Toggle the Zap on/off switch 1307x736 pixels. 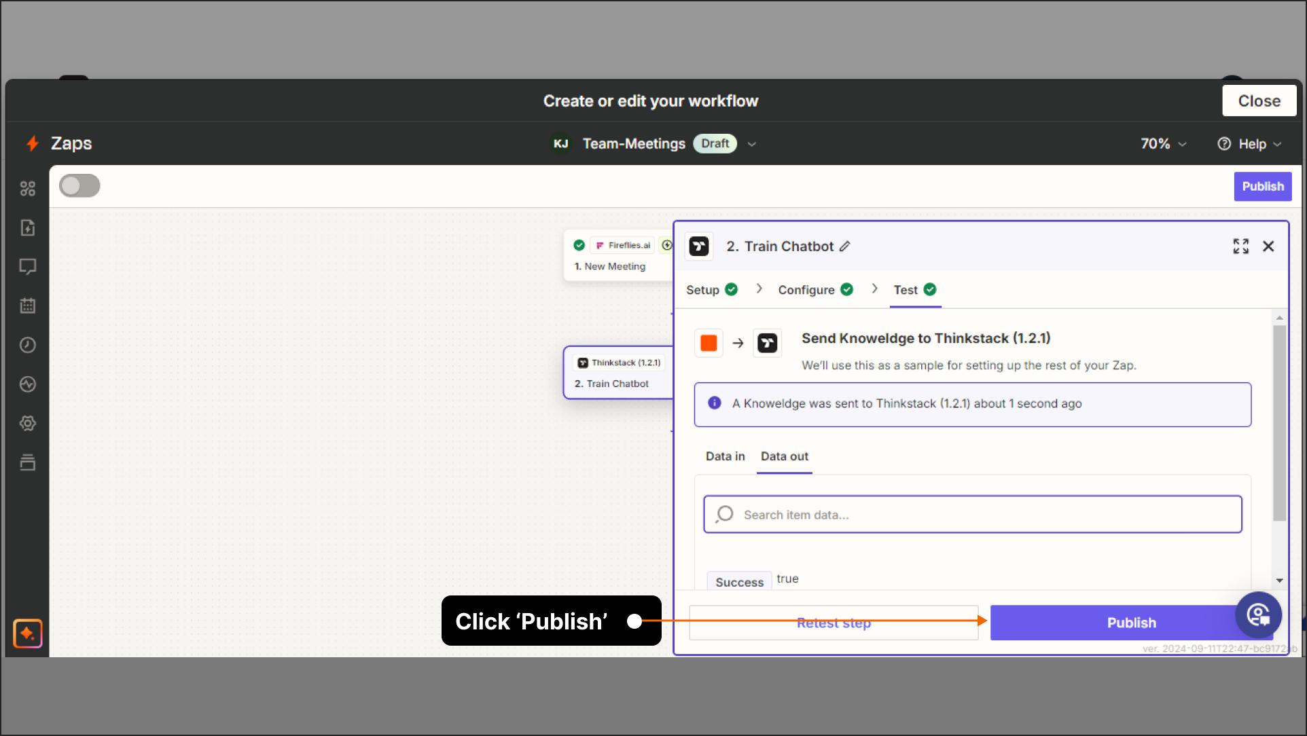79,186
